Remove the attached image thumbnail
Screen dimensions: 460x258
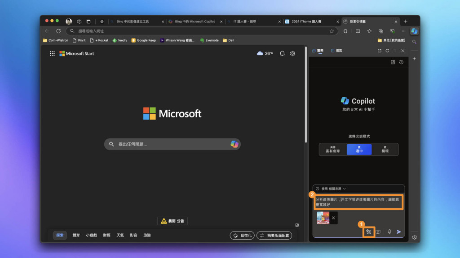tap(333, 218)
